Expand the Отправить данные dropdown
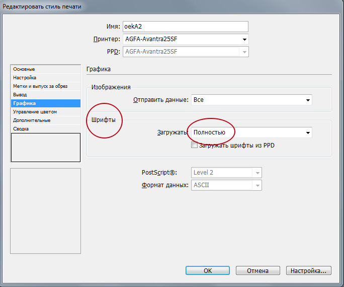Screen dimensions: 344x287 coord(251,100)
